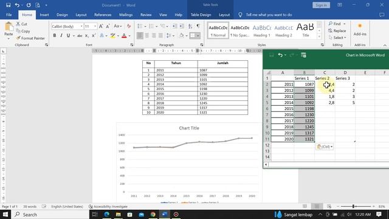389x219 pixels.
Task: Open Change Case Aa dropdown
Action: click(x=117, y=26)
